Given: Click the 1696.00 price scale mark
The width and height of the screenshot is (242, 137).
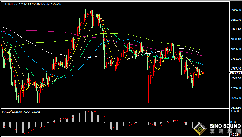Looking at the screenshot, I should tap(235, 98).
